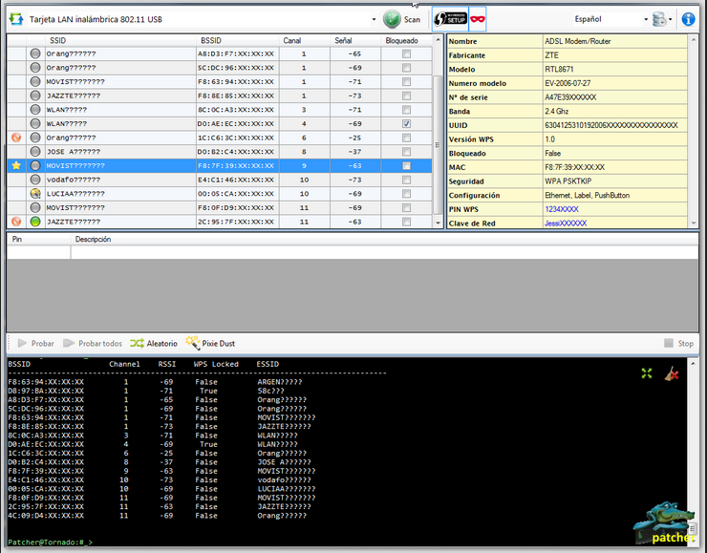Click Probar todos button
707x553 pixels.
(93, 344)
